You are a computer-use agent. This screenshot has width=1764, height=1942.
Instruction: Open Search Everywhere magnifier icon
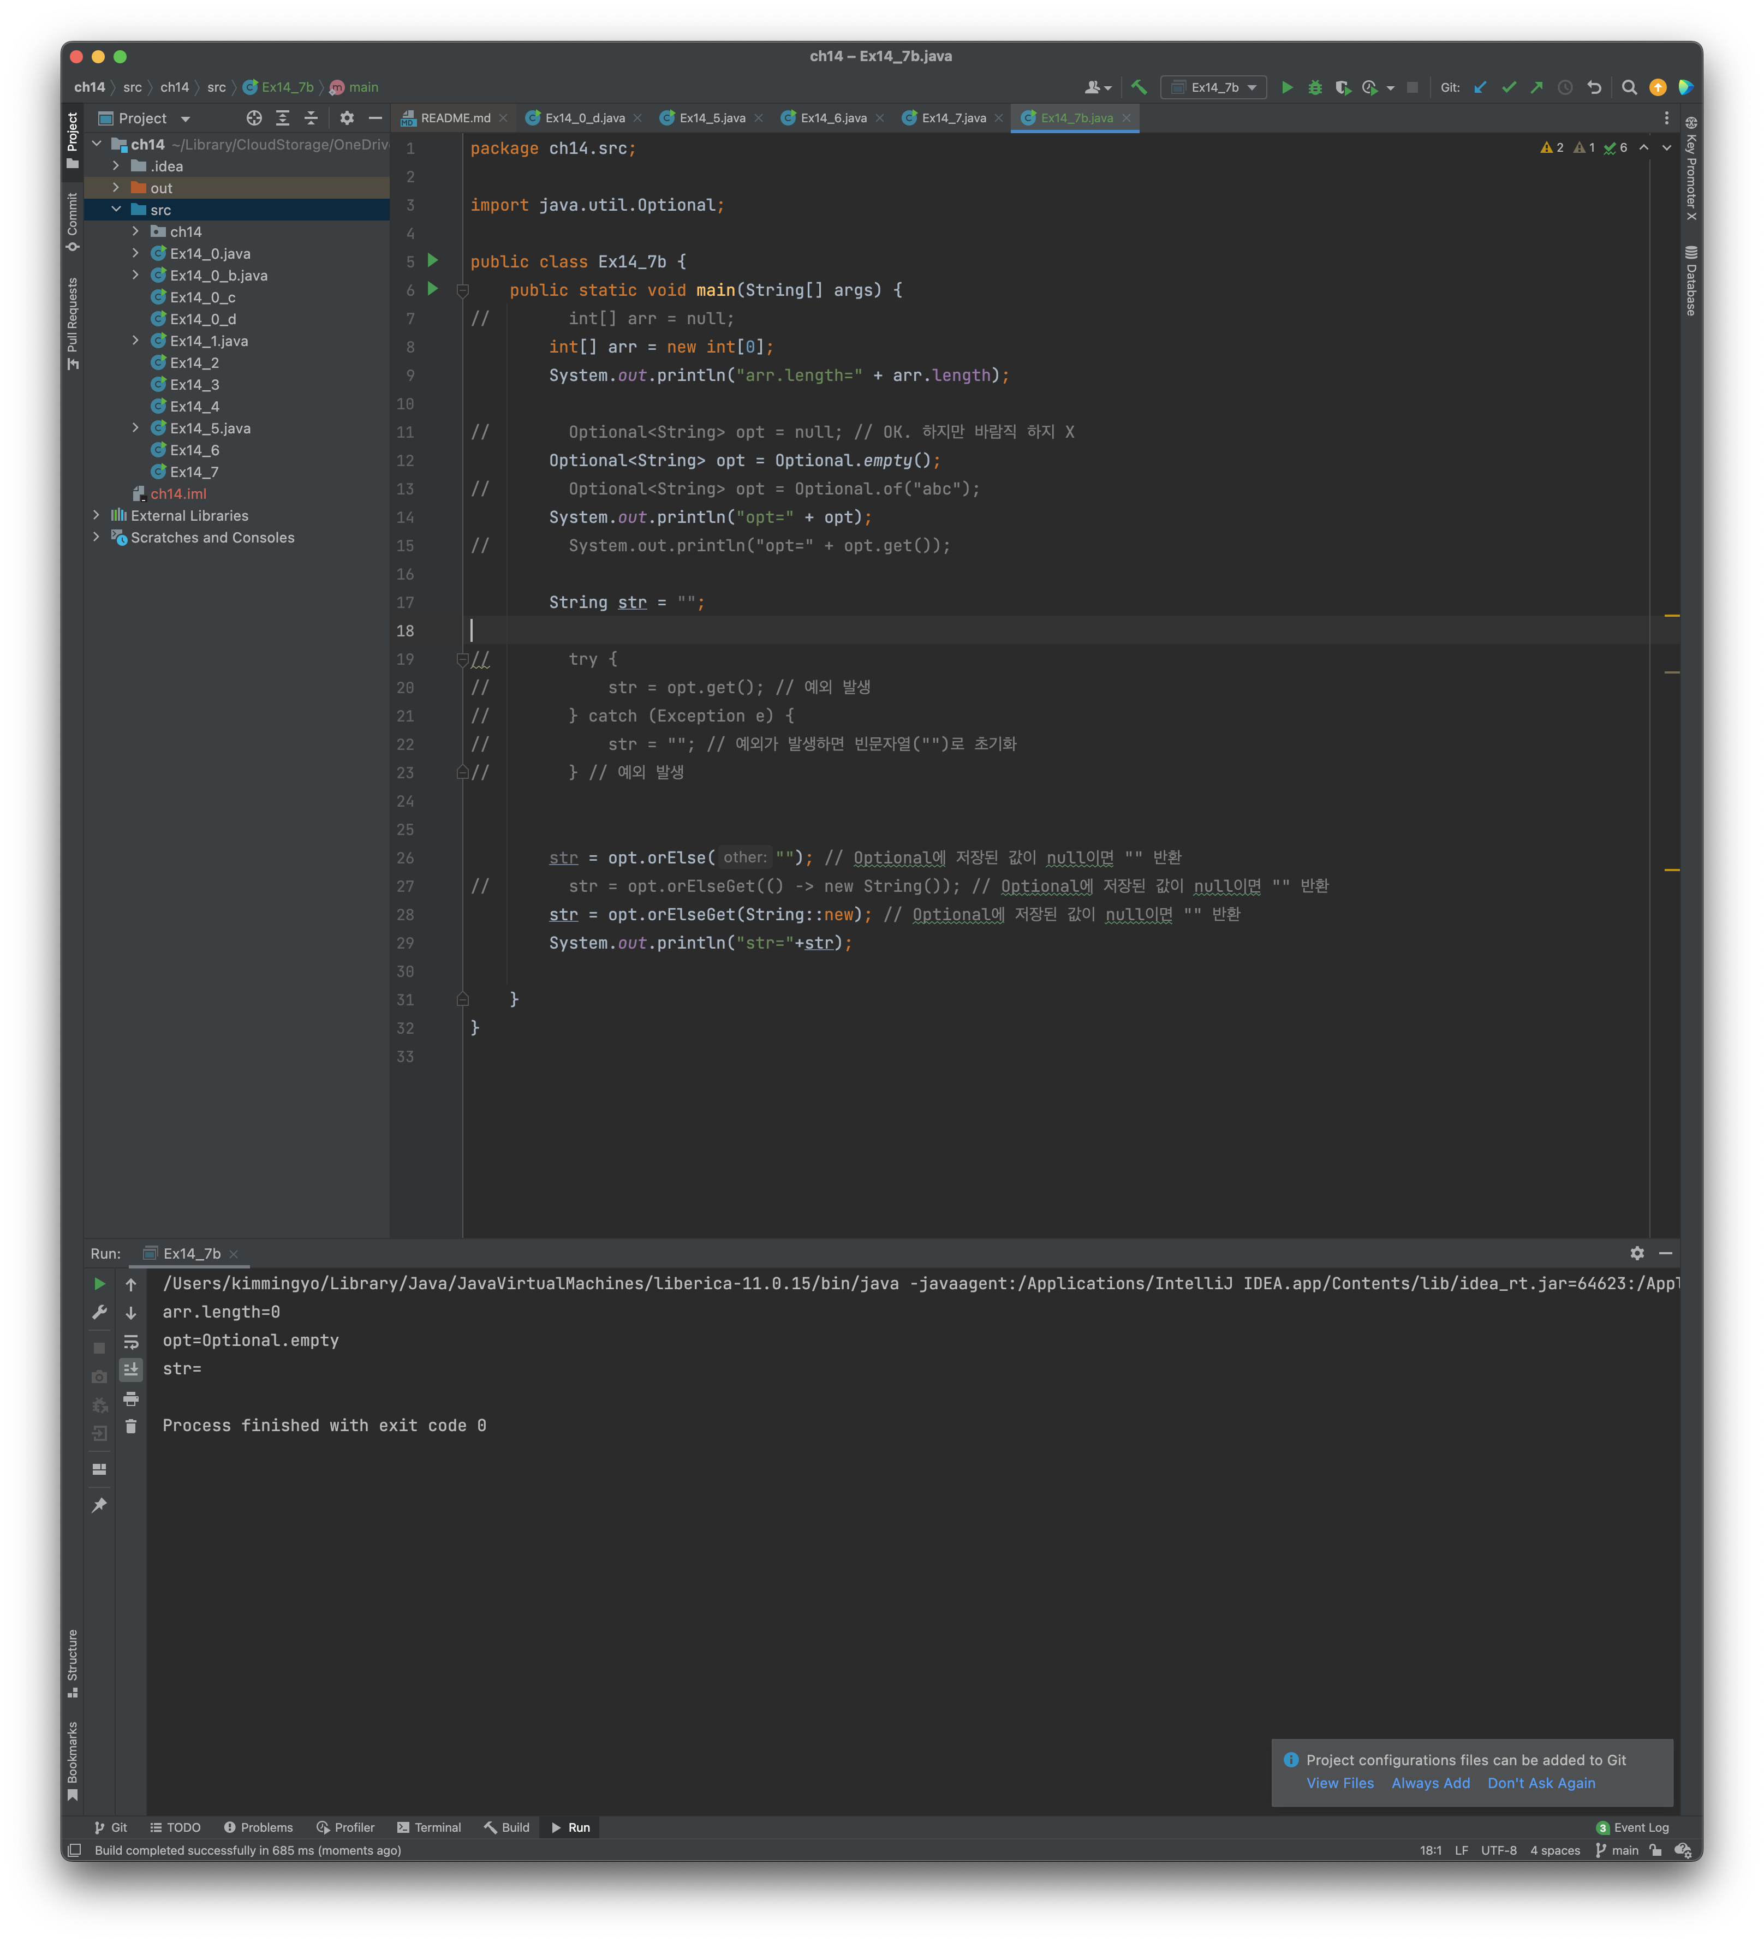click(1629, 88)
